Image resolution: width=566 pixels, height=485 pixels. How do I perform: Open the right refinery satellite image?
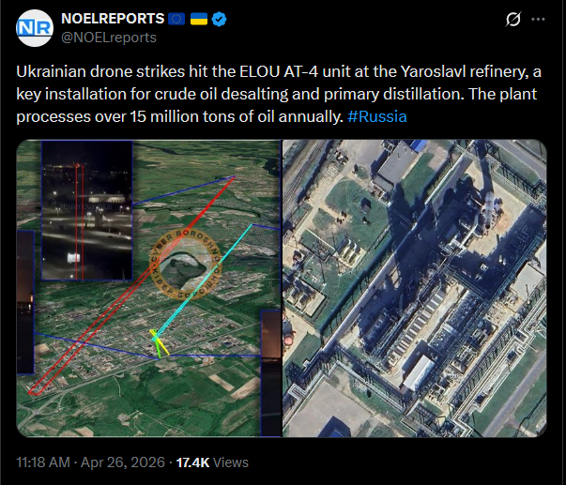point(414,288)
